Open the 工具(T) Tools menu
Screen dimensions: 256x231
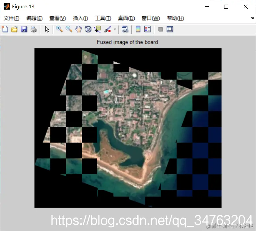(x=103, y=18)
